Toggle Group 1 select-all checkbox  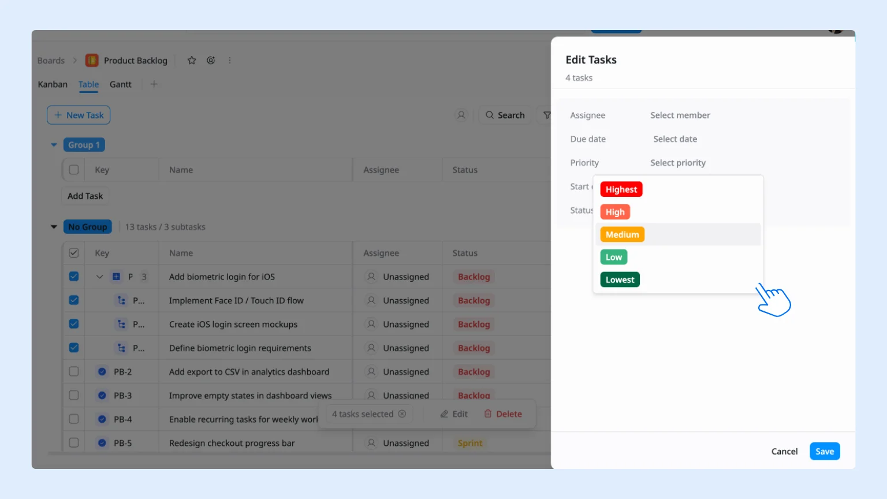click(74, 170)
